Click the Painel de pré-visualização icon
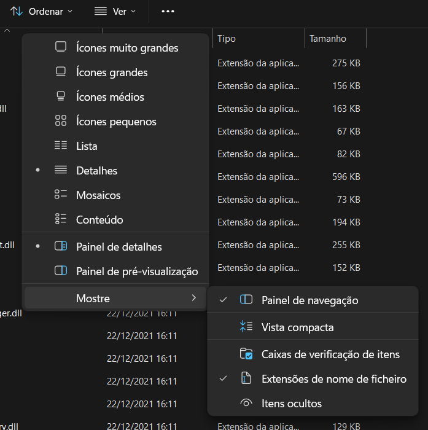The width and height of the screenshot is (428, 430). click(61, 271)
